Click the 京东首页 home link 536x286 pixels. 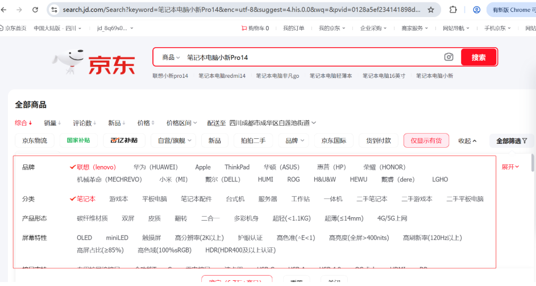(14, 28)
